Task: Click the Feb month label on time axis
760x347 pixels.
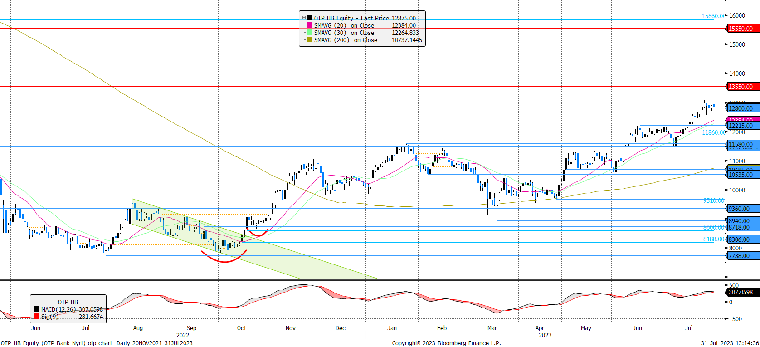Action: [x=442, y=328]
